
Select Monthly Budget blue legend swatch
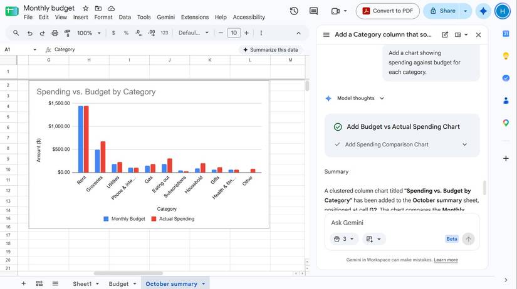click(x=106, y=219)
